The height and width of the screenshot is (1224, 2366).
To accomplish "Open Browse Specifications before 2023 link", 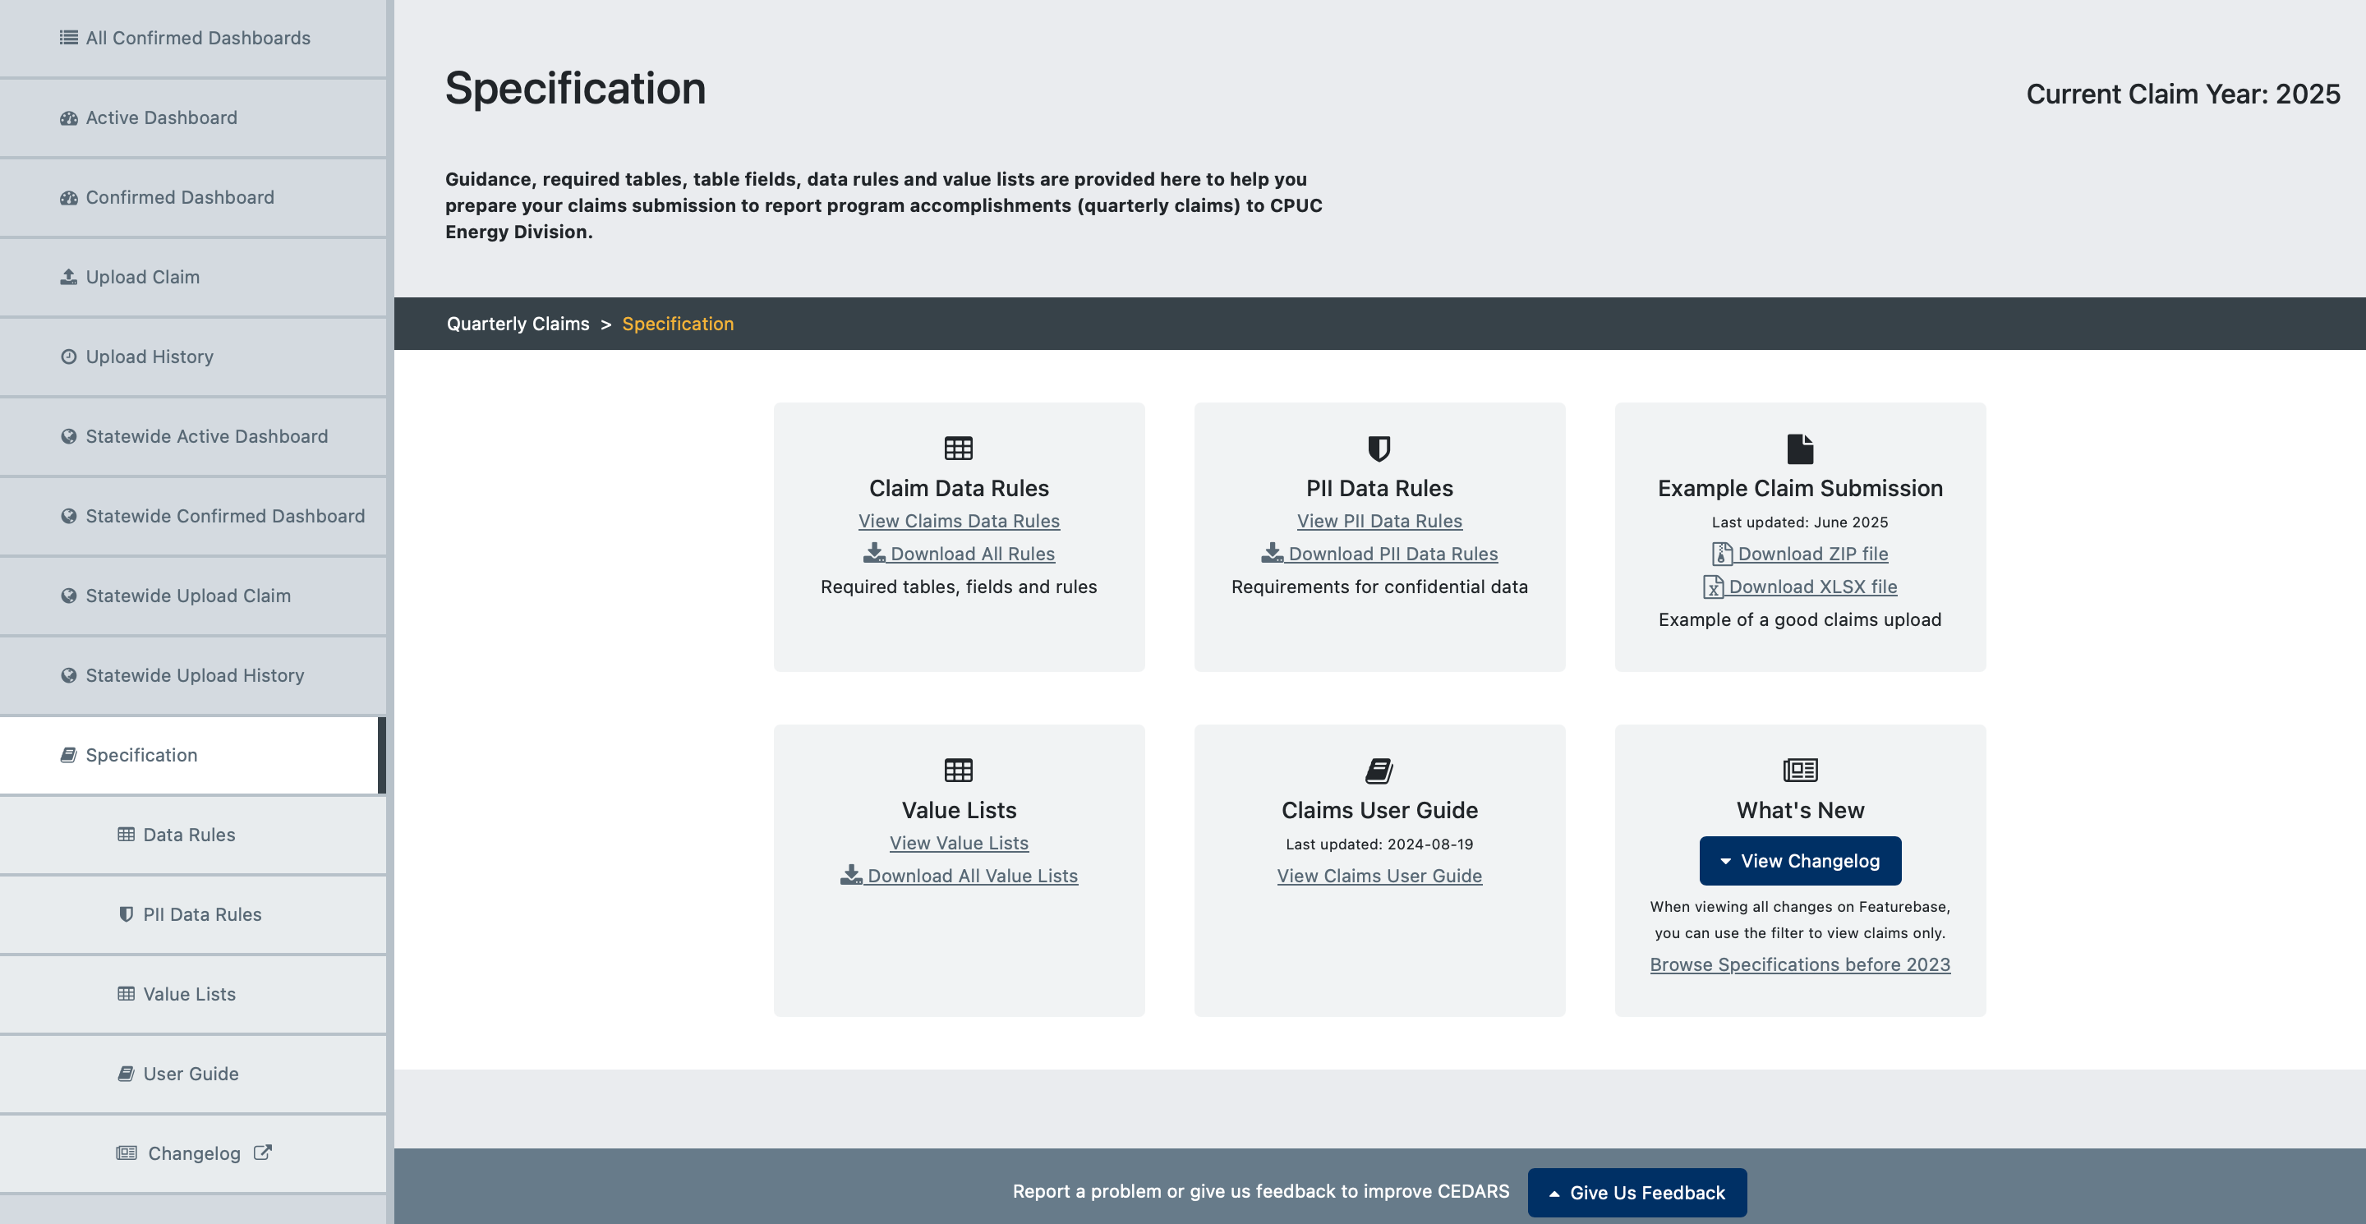I will pyautogui.click(x=1799, y=964).
